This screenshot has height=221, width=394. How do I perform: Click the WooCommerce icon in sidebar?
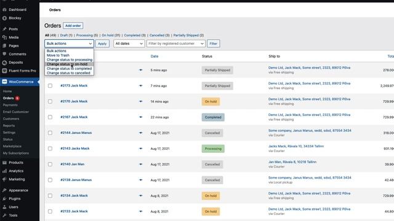coord(4,82)
